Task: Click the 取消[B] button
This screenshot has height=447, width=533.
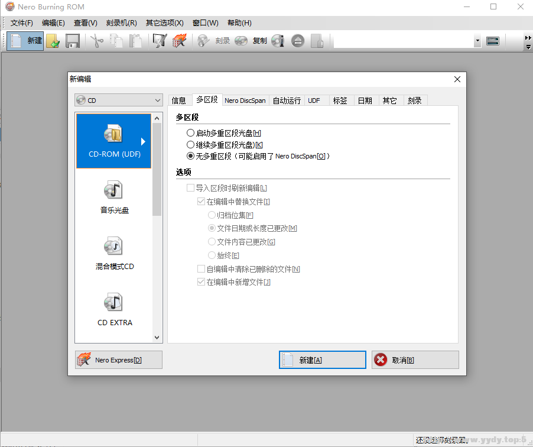Action: (415, 360)
